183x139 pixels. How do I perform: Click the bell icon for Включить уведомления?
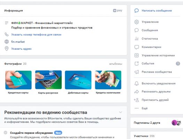click(136, 83)
